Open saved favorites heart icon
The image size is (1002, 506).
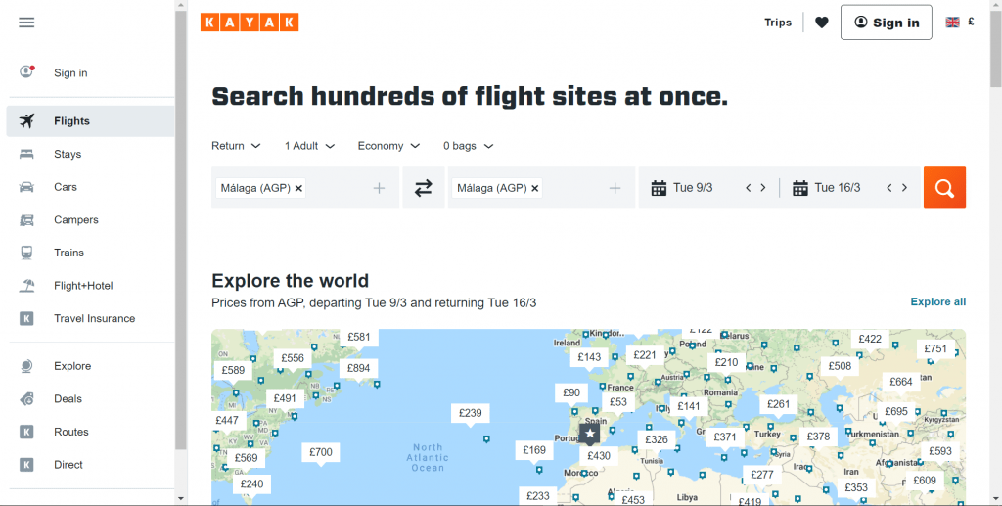coord(821,23)
